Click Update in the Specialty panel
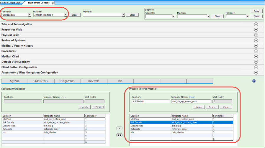This screenshot has height=148, width=265. point(84,107)
